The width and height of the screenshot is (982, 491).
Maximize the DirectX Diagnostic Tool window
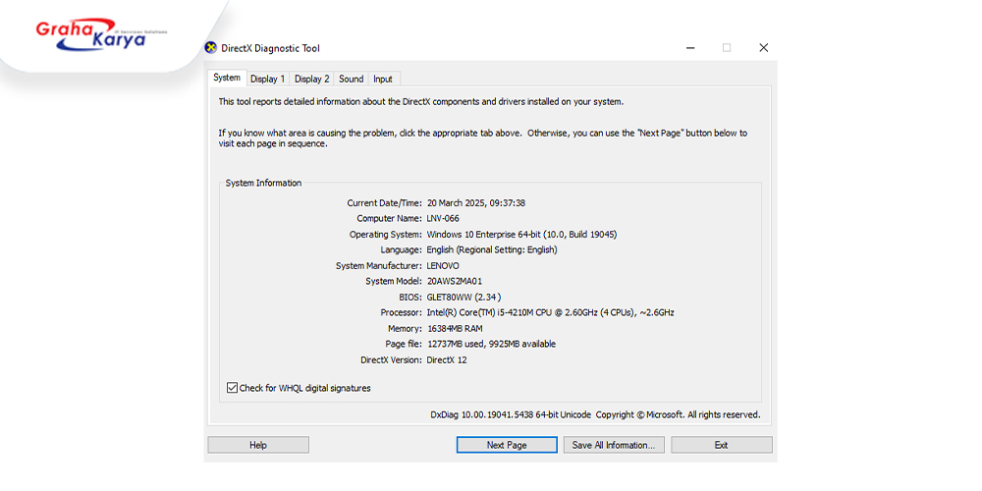coord(727,47)
